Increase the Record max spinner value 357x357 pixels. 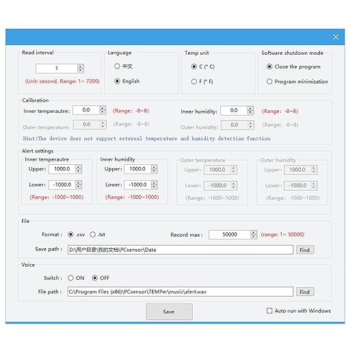(254, 233)
